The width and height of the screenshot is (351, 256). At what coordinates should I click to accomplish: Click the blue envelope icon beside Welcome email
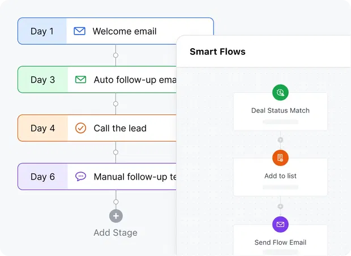coord(79,31)
